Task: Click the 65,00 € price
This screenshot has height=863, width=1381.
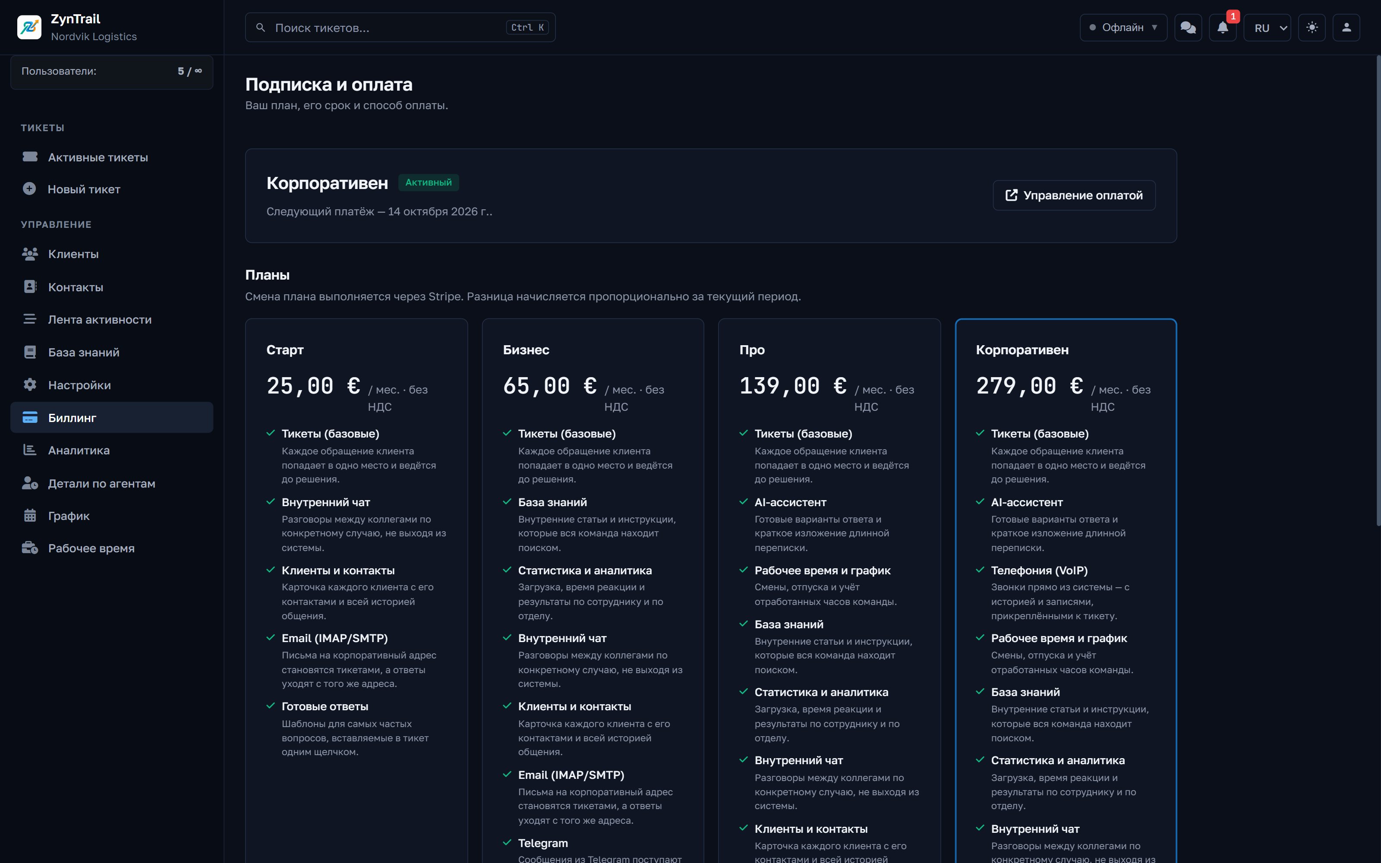Action: (550, 386)
